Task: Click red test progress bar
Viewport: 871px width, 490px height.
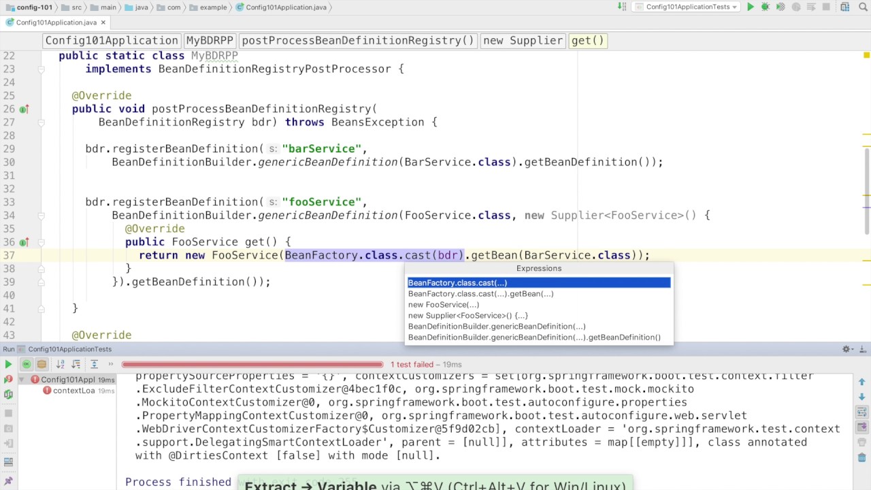Action: tap(252, 364)
